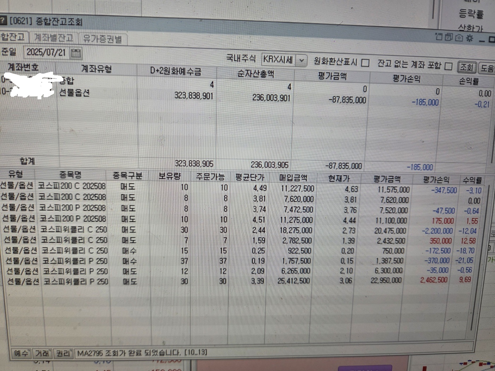Viewport: 495px width, 371px height.
Task: Click the duplicate screen icon in title bar
Action: (449, 37)
